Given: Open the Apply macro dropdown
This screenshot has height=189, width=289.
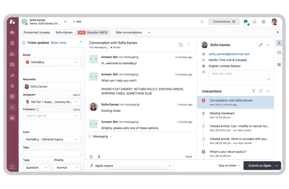Looking at the screenshot, I should [131, 166].
